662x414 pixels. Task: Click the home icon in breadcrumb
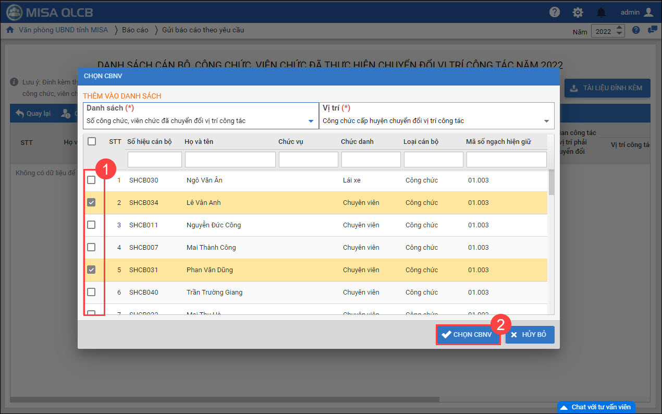click(x=9, y=30)
